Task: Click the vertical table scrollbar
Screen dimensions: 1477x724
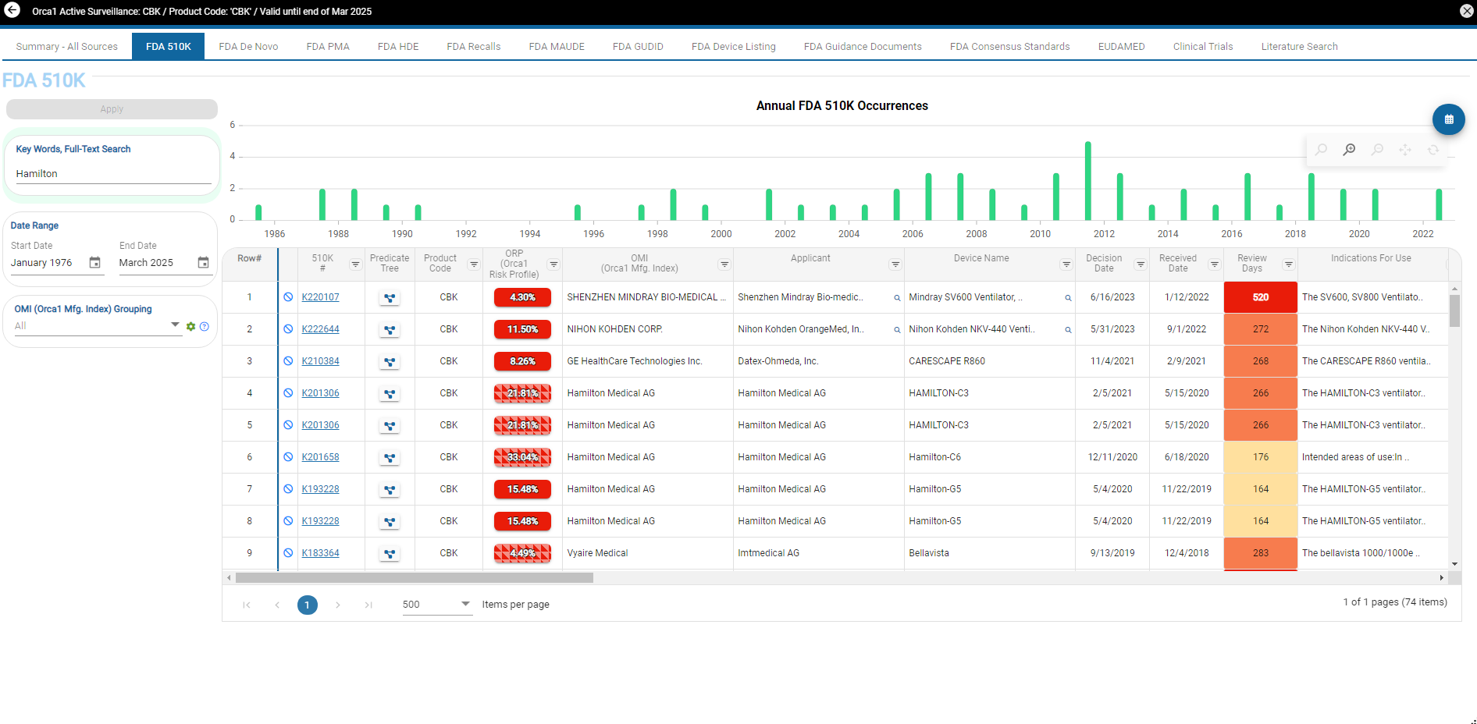Action: (x=1454, y=310)
